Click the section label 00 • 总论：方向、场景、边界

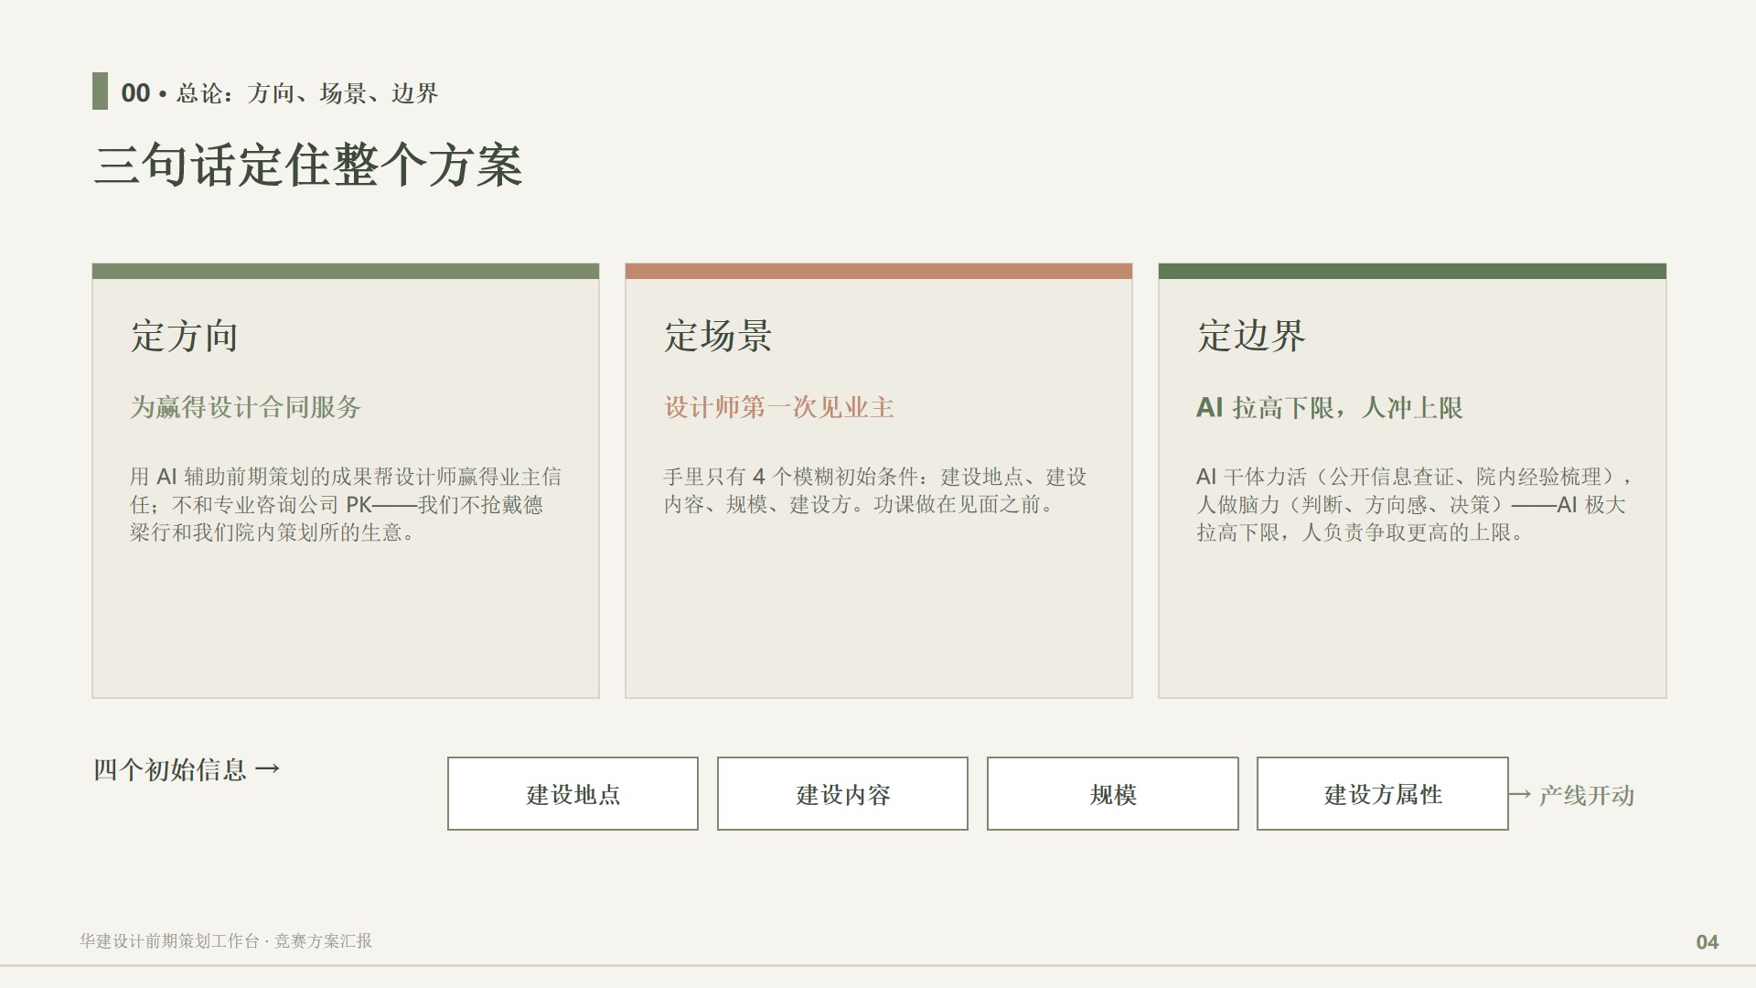(x=280, y=92)
